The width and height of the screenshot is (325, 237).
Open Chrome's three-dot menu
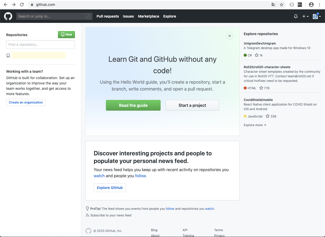point(319,5)
